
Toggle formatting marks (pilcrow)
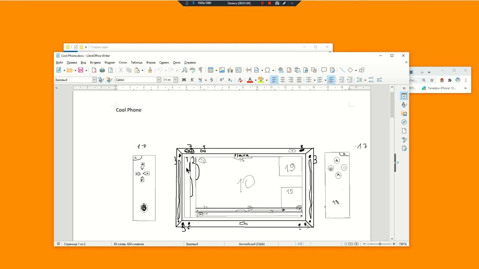(201, 70)
